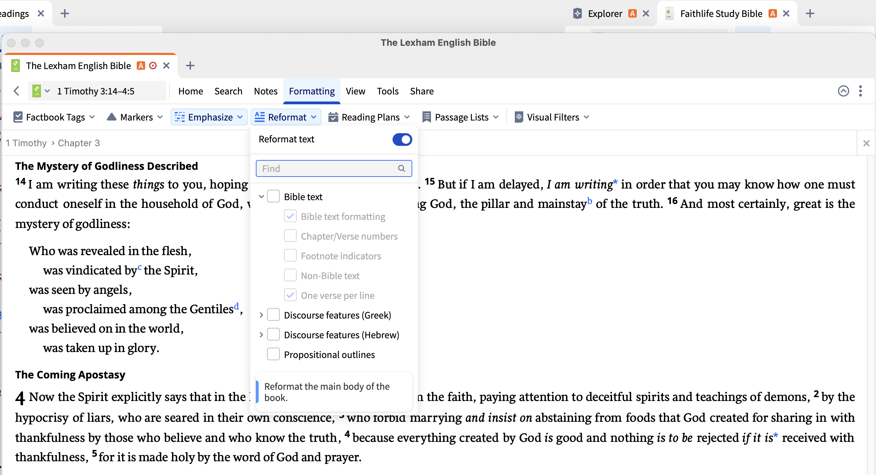Open the three-dot panel menu
876x475 pixels.
tap(860, 91)
